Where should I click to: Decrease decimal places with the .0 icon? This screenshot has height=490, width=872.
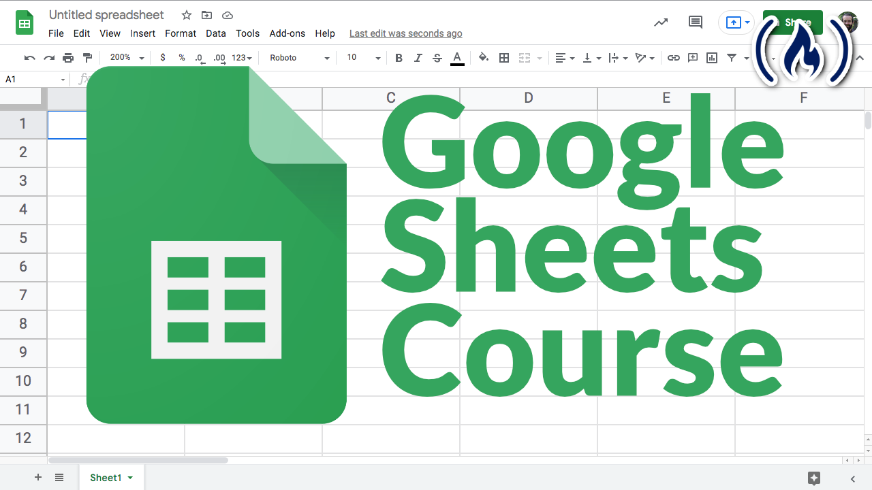pos(199,59)
